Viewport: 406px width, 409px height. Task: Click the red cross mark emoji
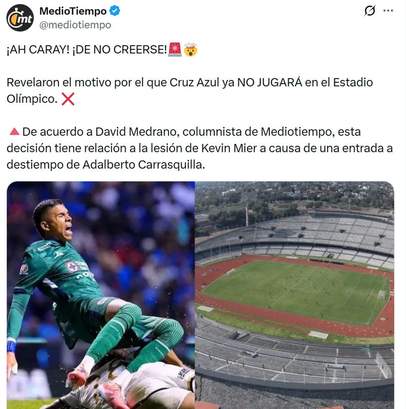[68, 99]
